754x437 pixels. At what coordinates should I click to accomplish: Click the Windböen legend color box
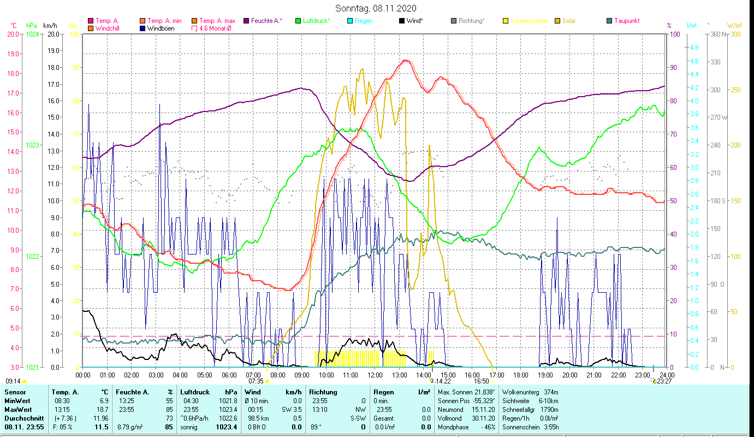coord(143,28)
